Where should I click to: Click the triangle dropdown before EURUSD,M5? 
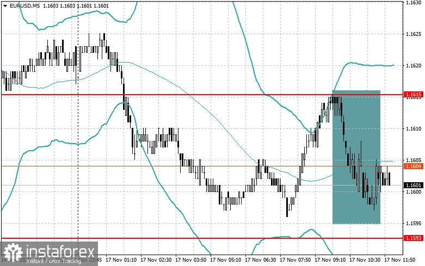pos(5,5)
